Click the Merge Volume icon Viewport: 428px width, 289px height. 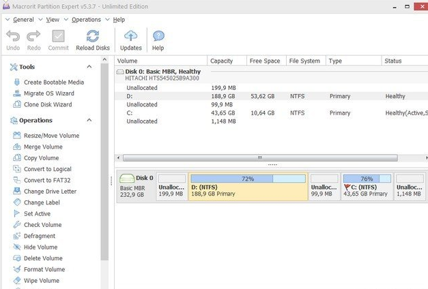click(17, 147)
